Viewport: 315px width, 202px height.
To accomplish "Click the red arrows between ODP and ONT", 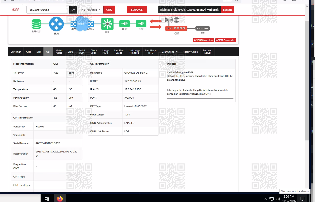I will (156, 24).
